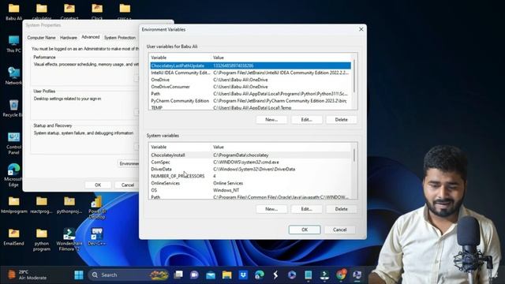The image size is (505, 284).
Task: Select IntelliJ IDEA Community Edition variable row
Action: coord(251,73)
